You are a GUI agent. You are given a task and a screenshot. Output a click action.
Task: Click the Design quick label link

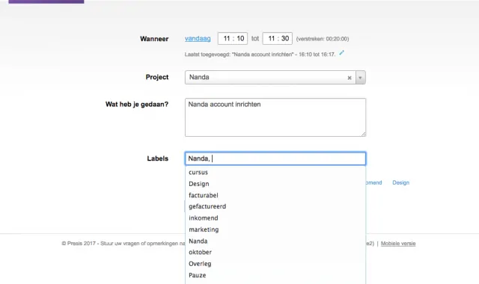(401, 182)
